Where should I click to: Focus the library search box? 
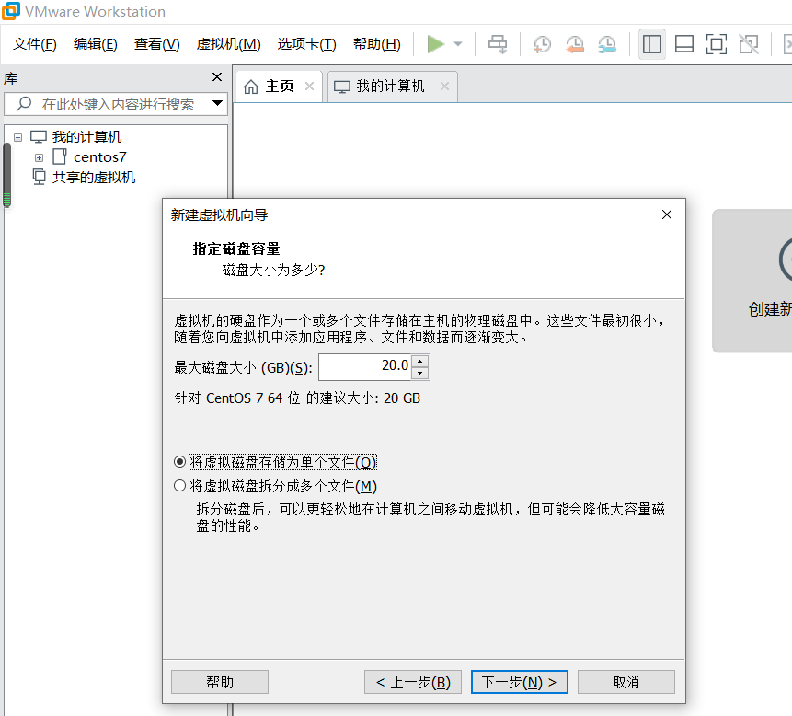[x=116, y=104]
